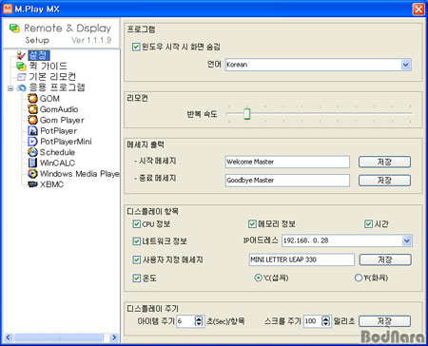Click the 설정 checkmark icon in the tree
The image size is (428, 346).
click(x=21, y=55)
